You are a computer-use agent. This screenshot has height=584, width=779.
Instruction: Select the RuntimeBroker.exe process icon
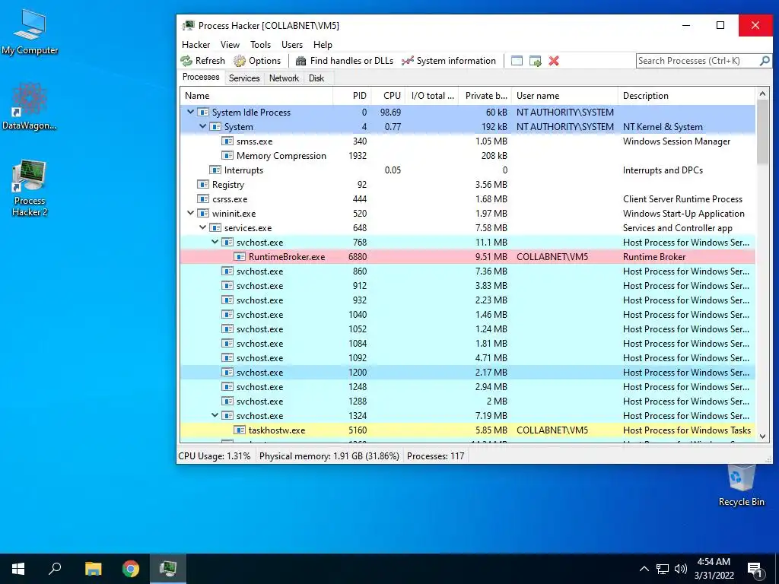pyautogui.click(x=240, y=257)
